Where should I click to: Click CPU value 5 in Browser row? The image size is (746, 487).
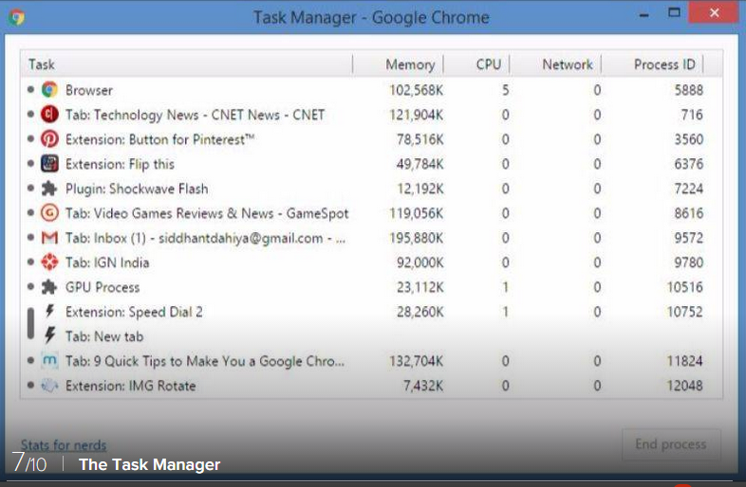point(505,90)
